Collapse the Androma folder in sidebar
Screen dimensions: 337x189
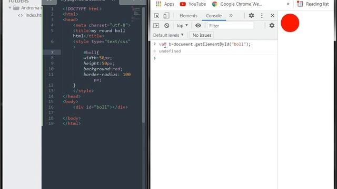click(10, 8)
